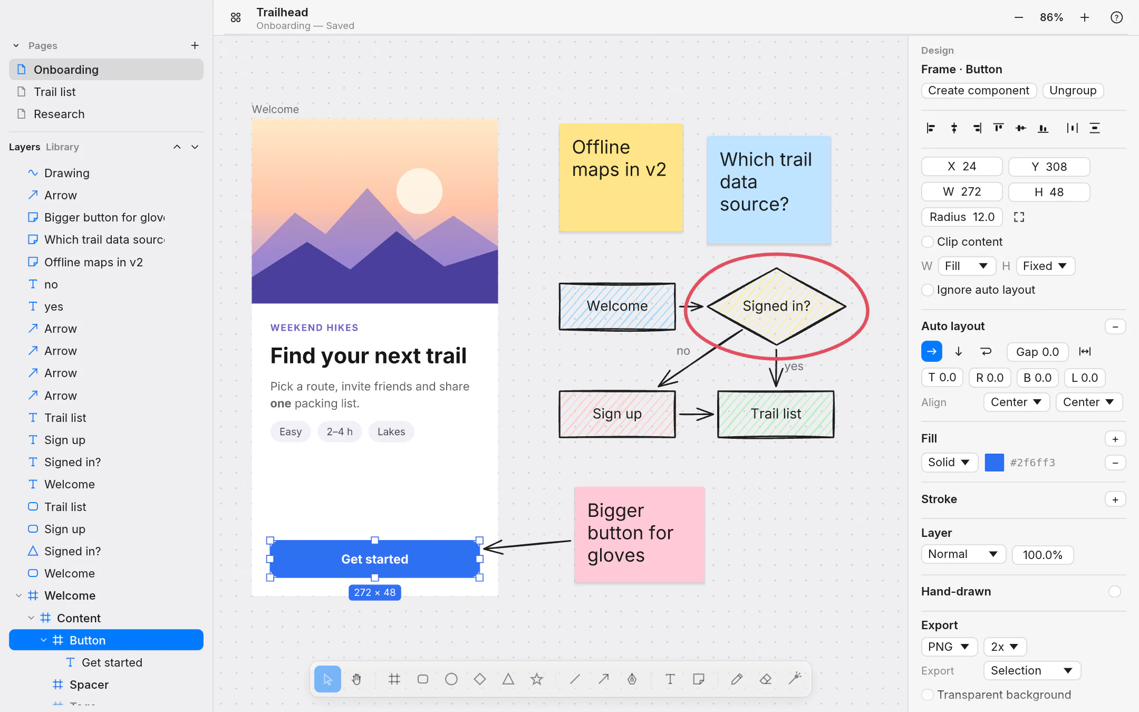Activate the magic wand tool
Viewport: 1139px width, 712px height.
click(795, 679)
